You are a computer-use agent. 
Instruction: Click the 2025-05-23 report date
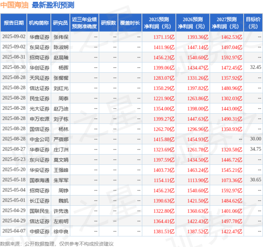pyautogui.click(x=14, y=159)
